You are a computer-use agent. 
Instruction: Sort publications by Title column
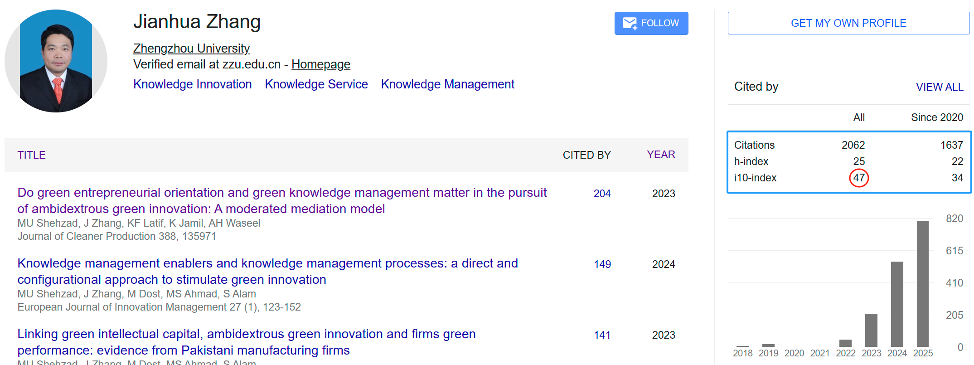click(31, 155)
